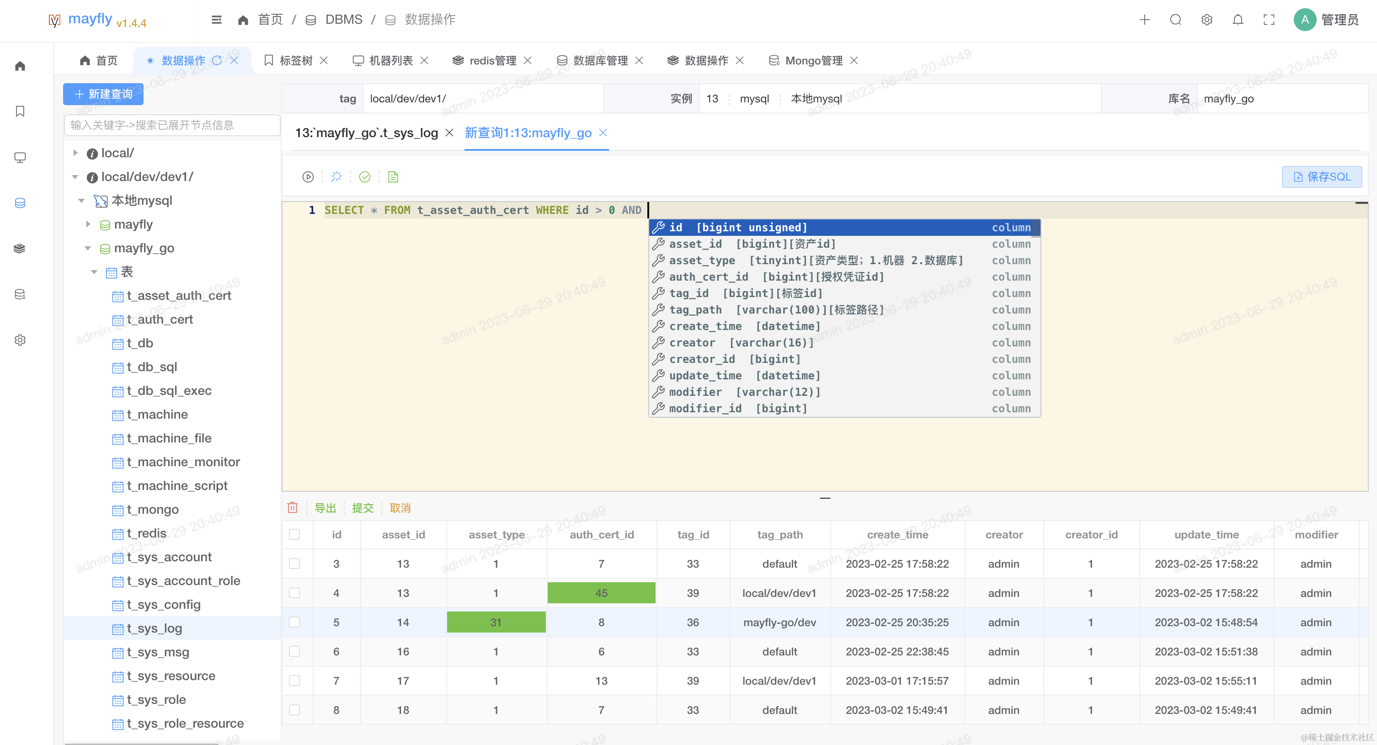Close the redis管理 tab

pos(528,60)
